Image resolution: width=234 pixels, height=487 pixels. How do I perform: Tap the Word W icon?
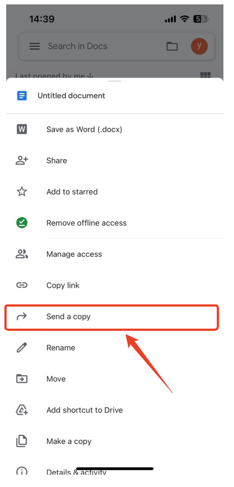22,129
